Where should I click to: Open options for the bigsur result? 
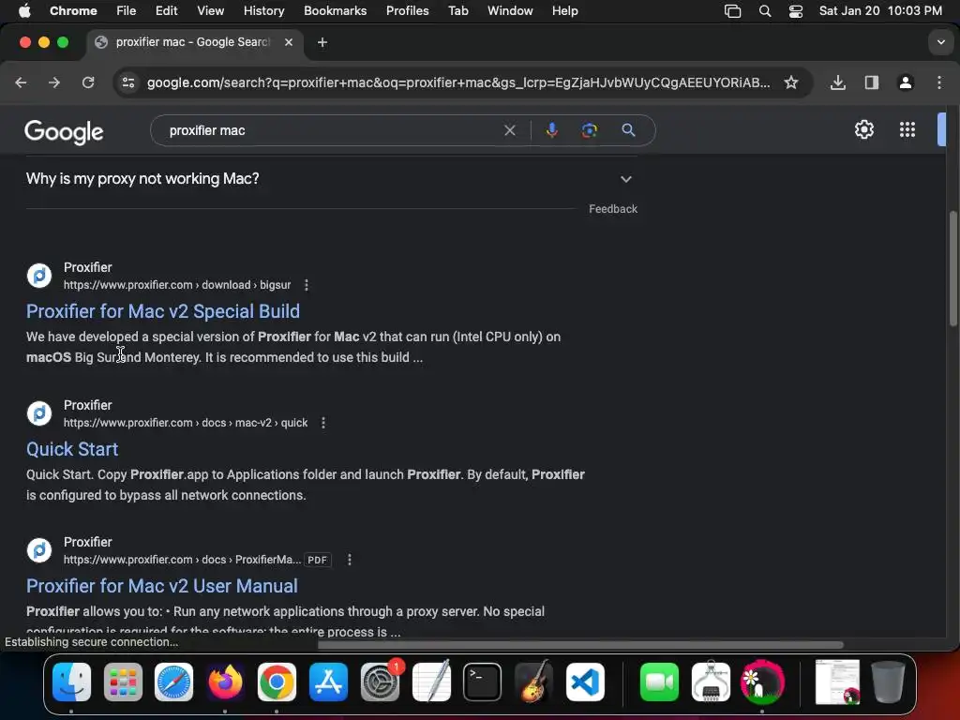click(x=307, y=285)
